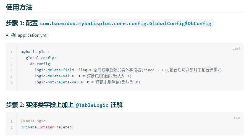Click the 步骤 2 heading text
Viewport: 249px width, 140px height.
(15, 105)
